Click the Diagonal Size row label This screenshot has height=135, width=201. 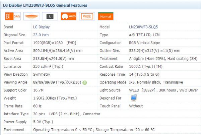pos(14,35)
